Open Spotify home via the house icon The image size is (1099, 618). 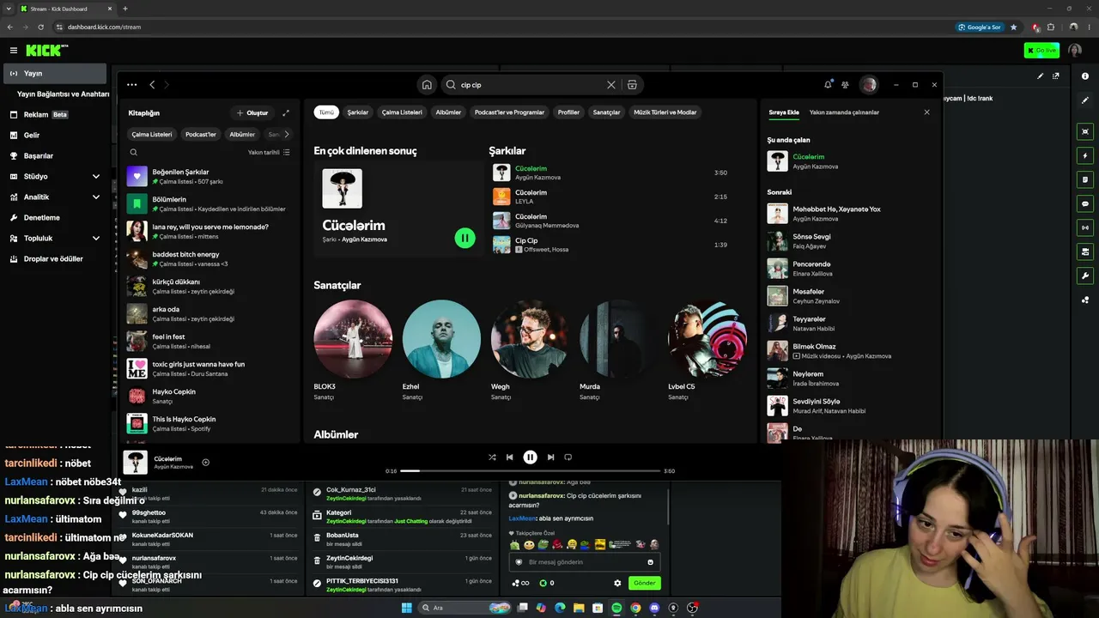(x=427, y=85)
